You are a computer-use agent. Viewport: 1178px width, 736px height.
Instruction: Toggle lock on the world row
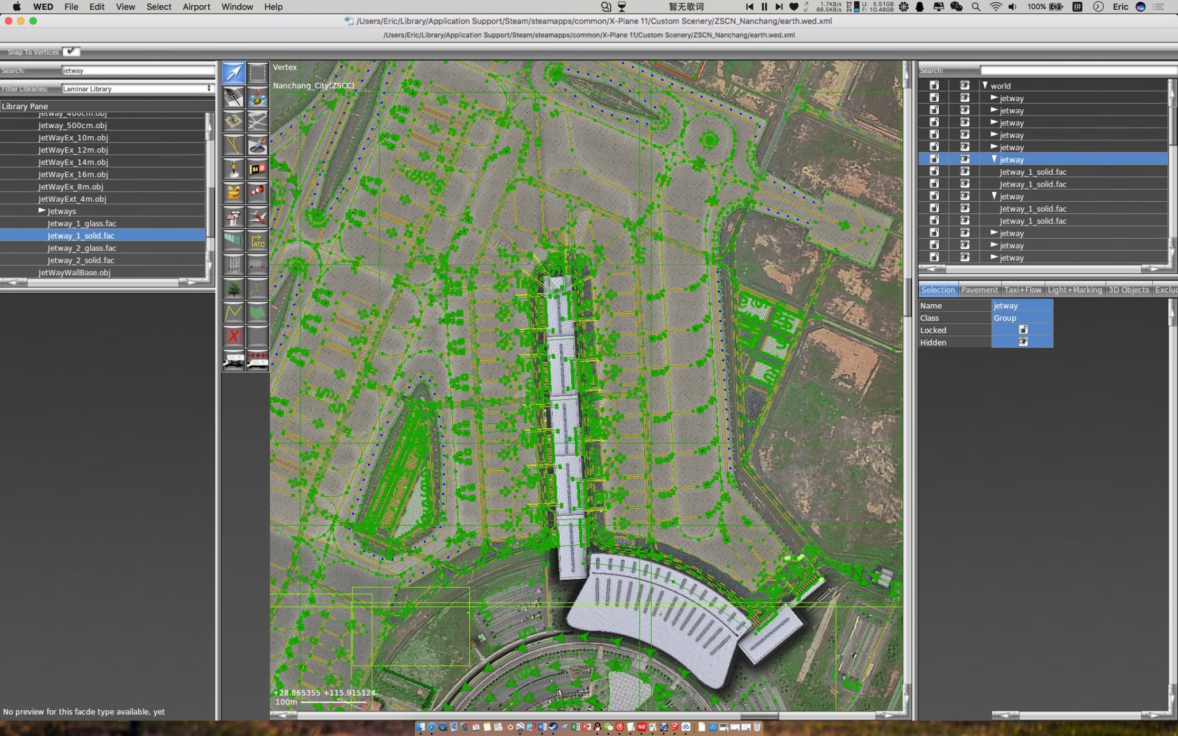(x=934, y=85)
